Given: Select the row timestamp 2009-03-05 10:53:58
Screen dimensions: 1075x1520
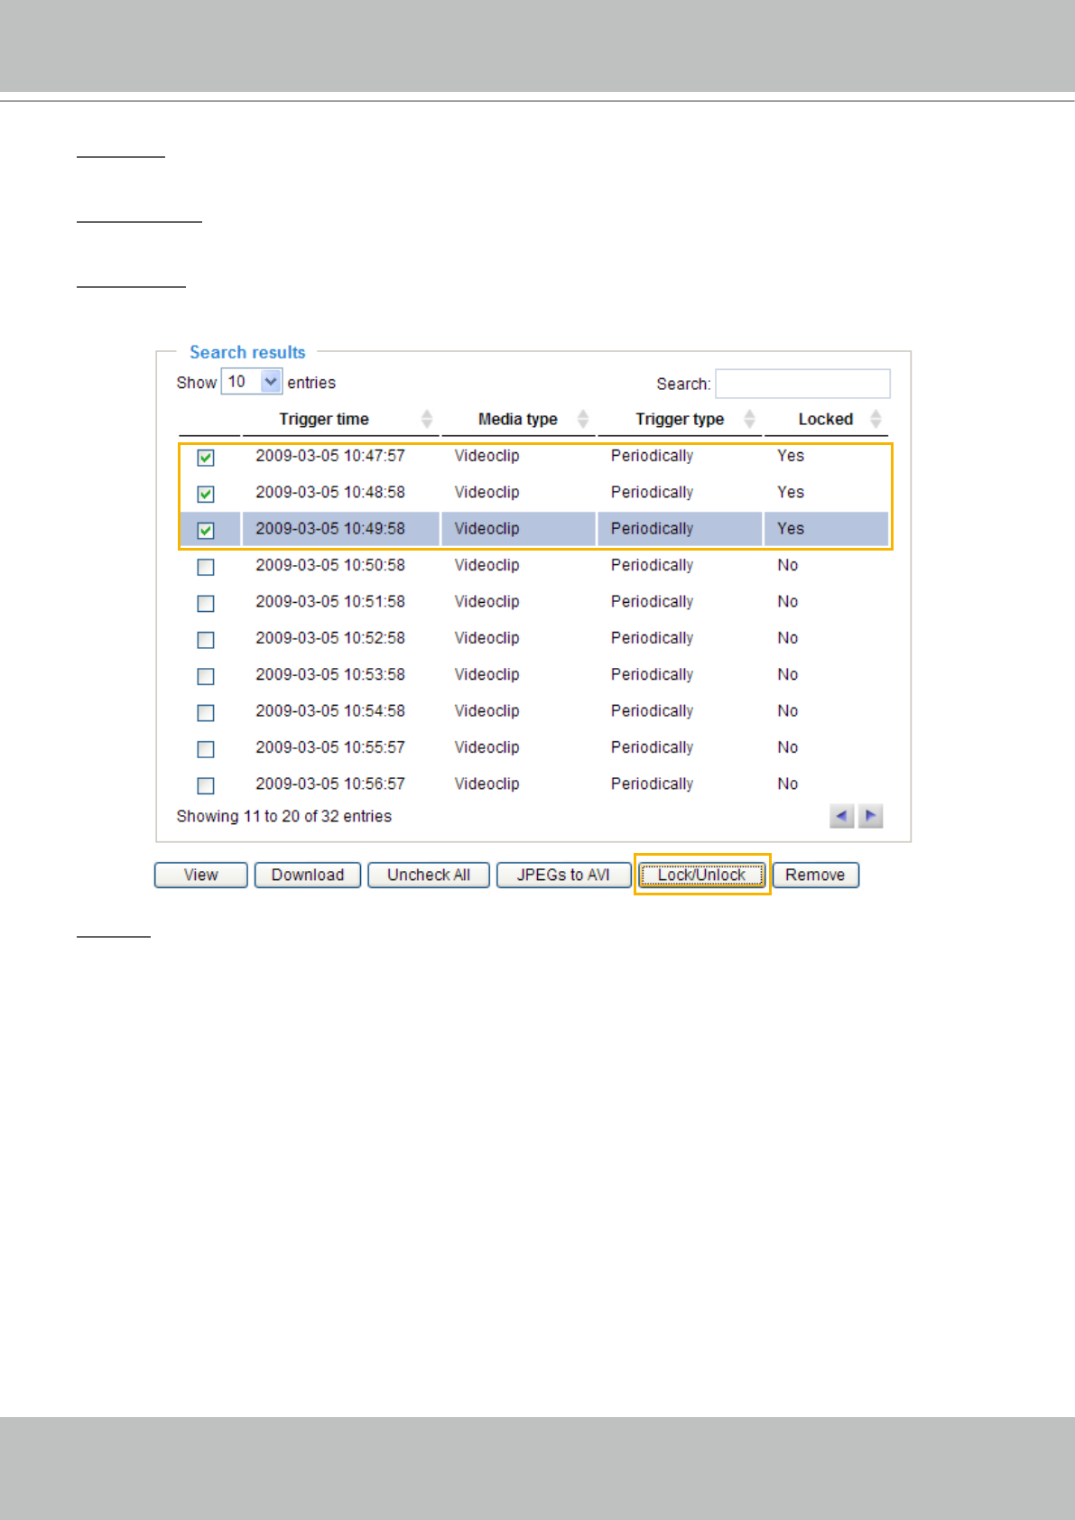Looking at the screenshot, I should 330,674.
